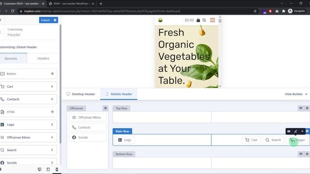Image resolution: width=310 pixels, height=174 pixels.
Task: Click the red extension icon in toolbar
Action: pos(270,11)
